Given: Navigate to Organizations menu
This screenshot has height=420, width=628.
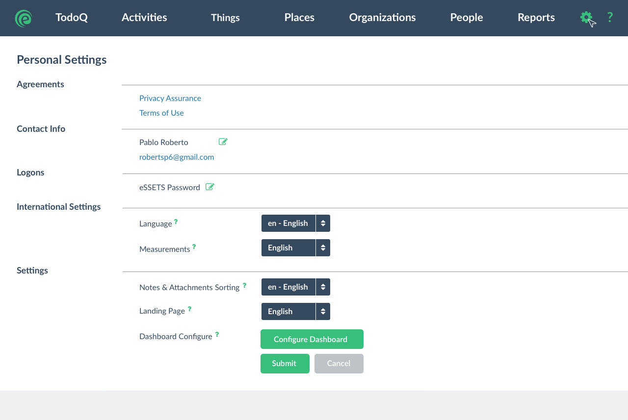Looking at the screenshot, I should click(382, 18).
